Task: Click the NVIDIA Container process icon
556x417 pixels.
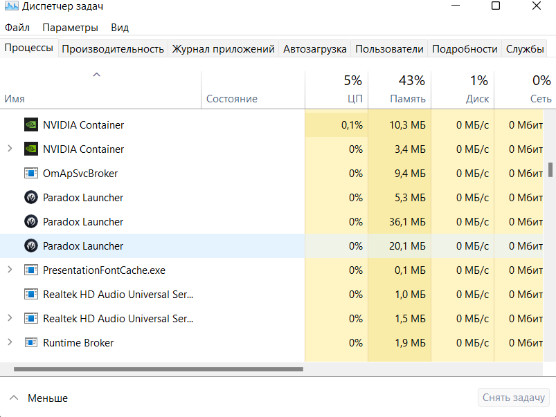Action: [30, 124]
